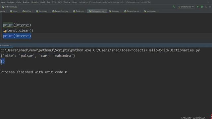Viewport: 212px width, 119px height.
Task: Close the variables.py tab
Action: pyautogui.click(x=158, y=11)
